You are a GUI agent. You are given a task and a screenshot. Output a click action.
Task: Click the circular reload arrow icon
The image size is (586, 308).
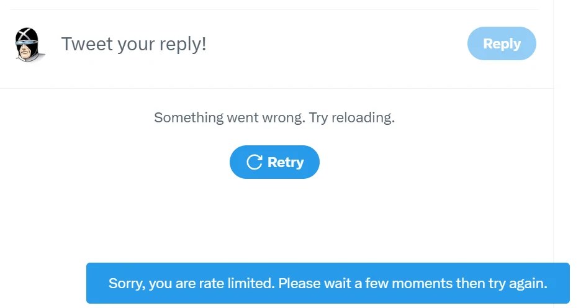pos(255,162)
